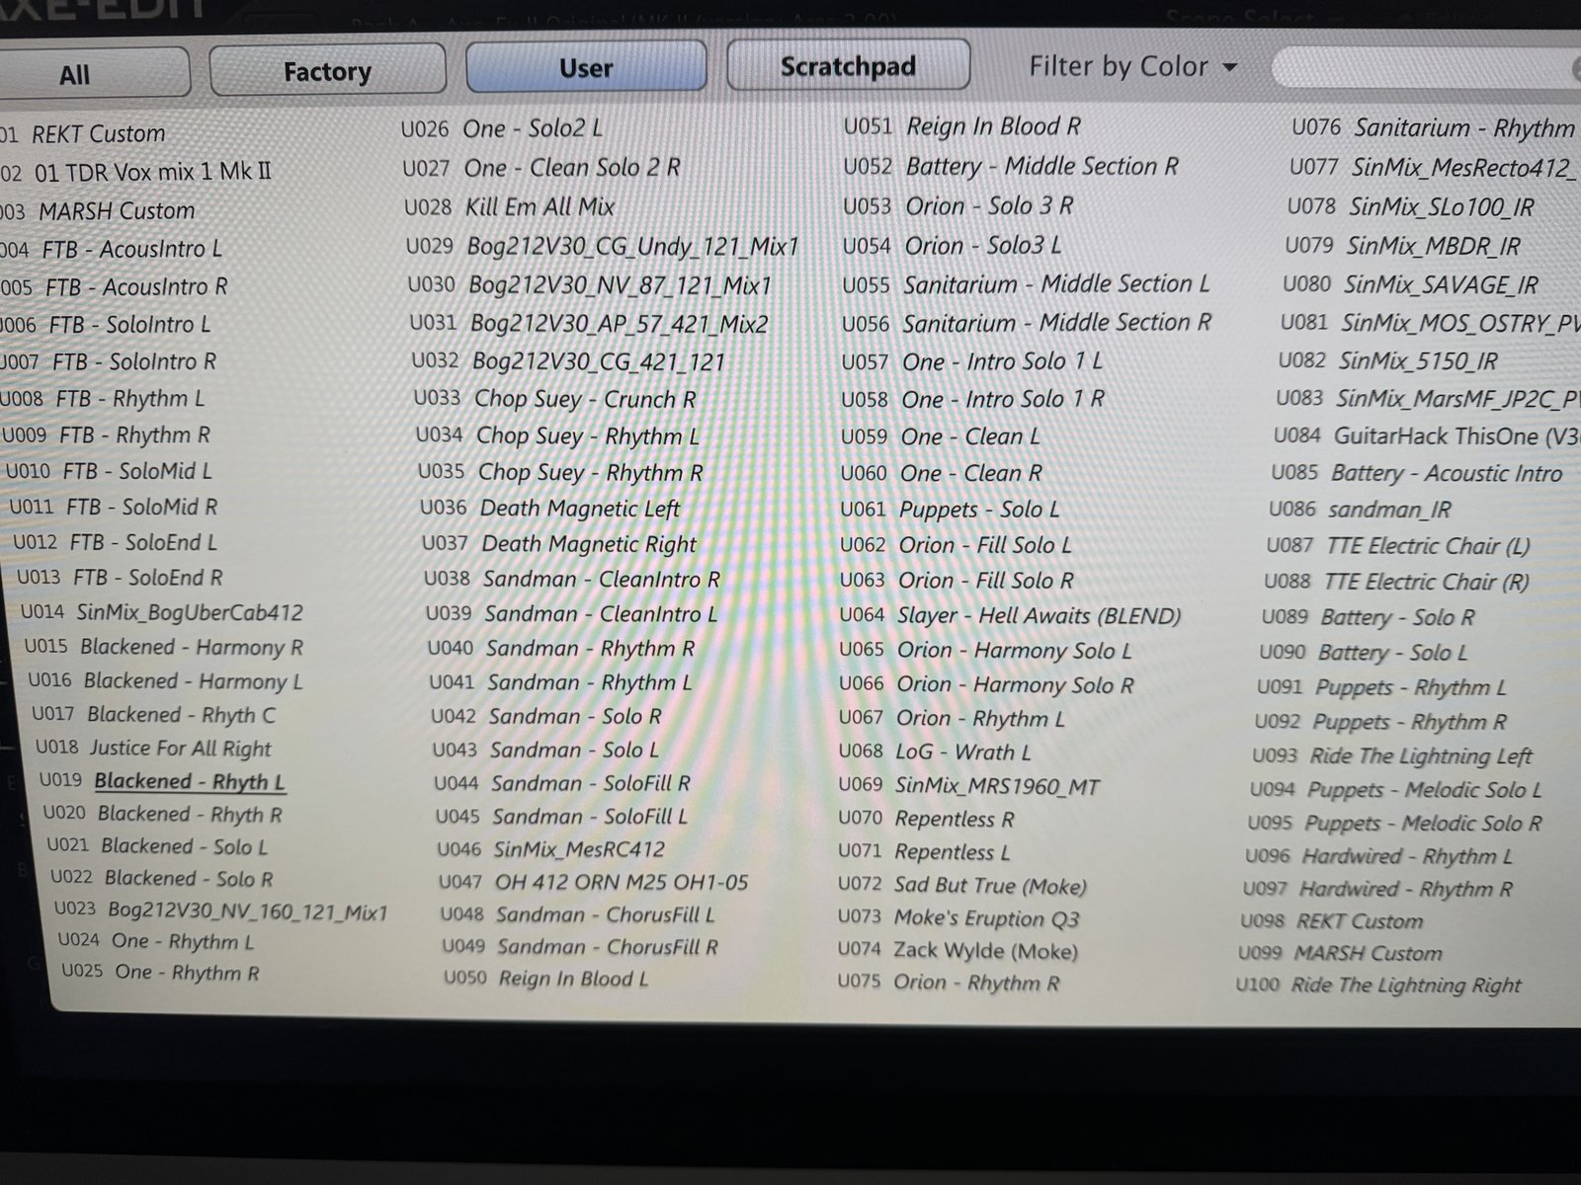Select U010 FTB - SoloMid L

coord(110,471)
